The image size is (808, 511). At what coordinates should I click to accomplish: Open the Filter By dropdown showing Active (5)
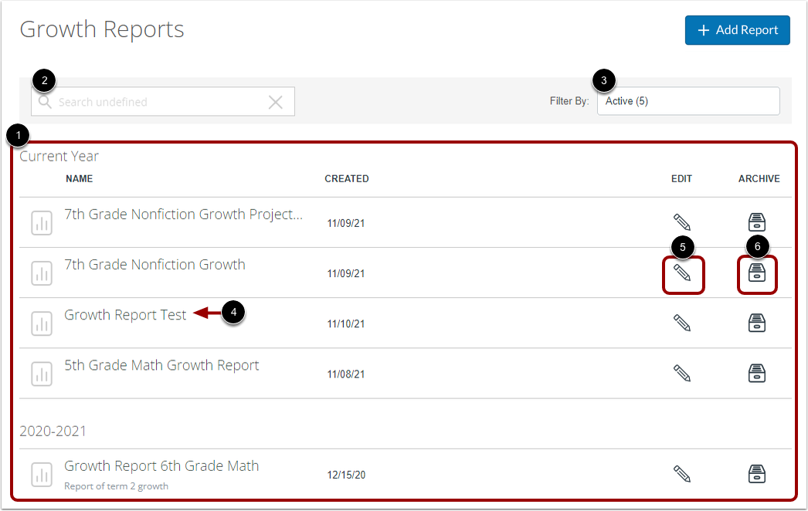pyautogui.click(x=687, y=101)
